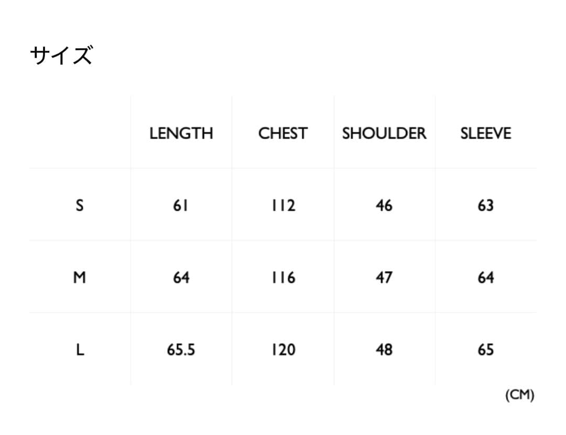This screenshot has width=566, height=435.
Task: Click the SLEEVE column header
Action: [485, 133]
